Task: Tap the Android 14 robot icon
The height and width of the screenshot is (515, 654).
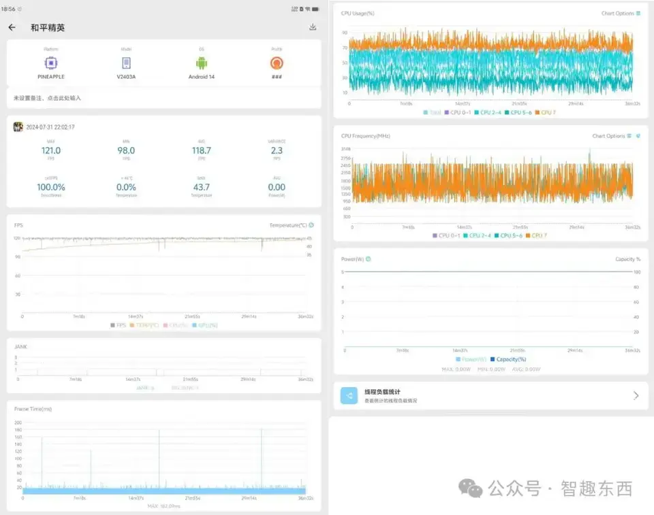Action: [202, 63]
